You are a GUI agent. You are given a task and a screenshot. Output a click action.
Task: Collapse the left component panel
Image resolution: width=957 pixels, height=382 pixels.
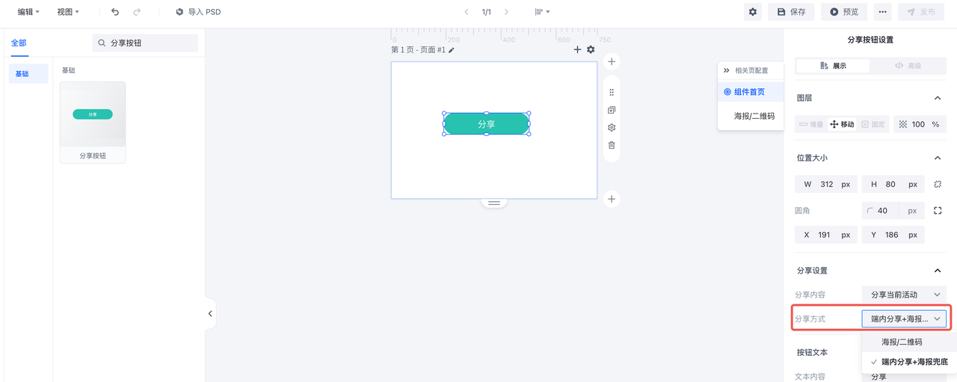click(210, 313)
